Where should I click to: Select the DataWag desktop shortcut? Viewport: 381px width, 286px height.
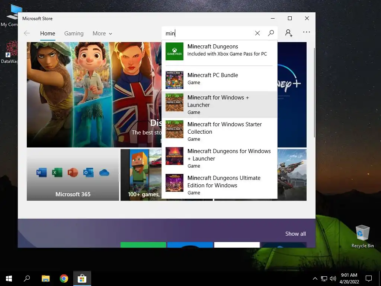tap(9, 52)
